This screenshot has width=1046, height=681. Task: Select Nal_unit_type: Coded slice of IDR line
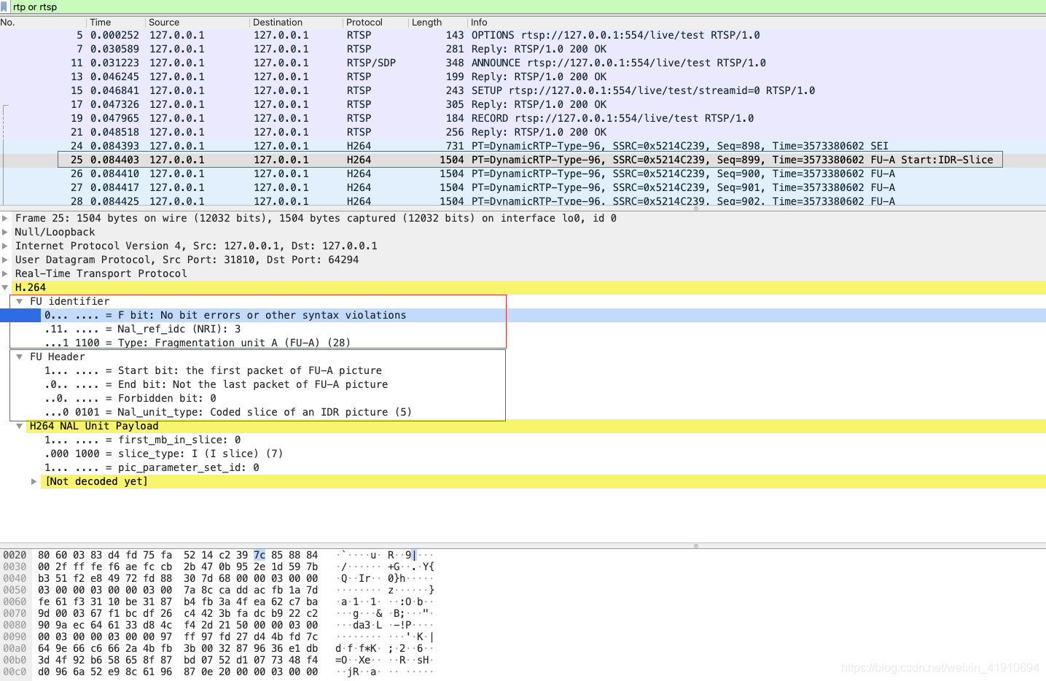[x=523, y=412]
